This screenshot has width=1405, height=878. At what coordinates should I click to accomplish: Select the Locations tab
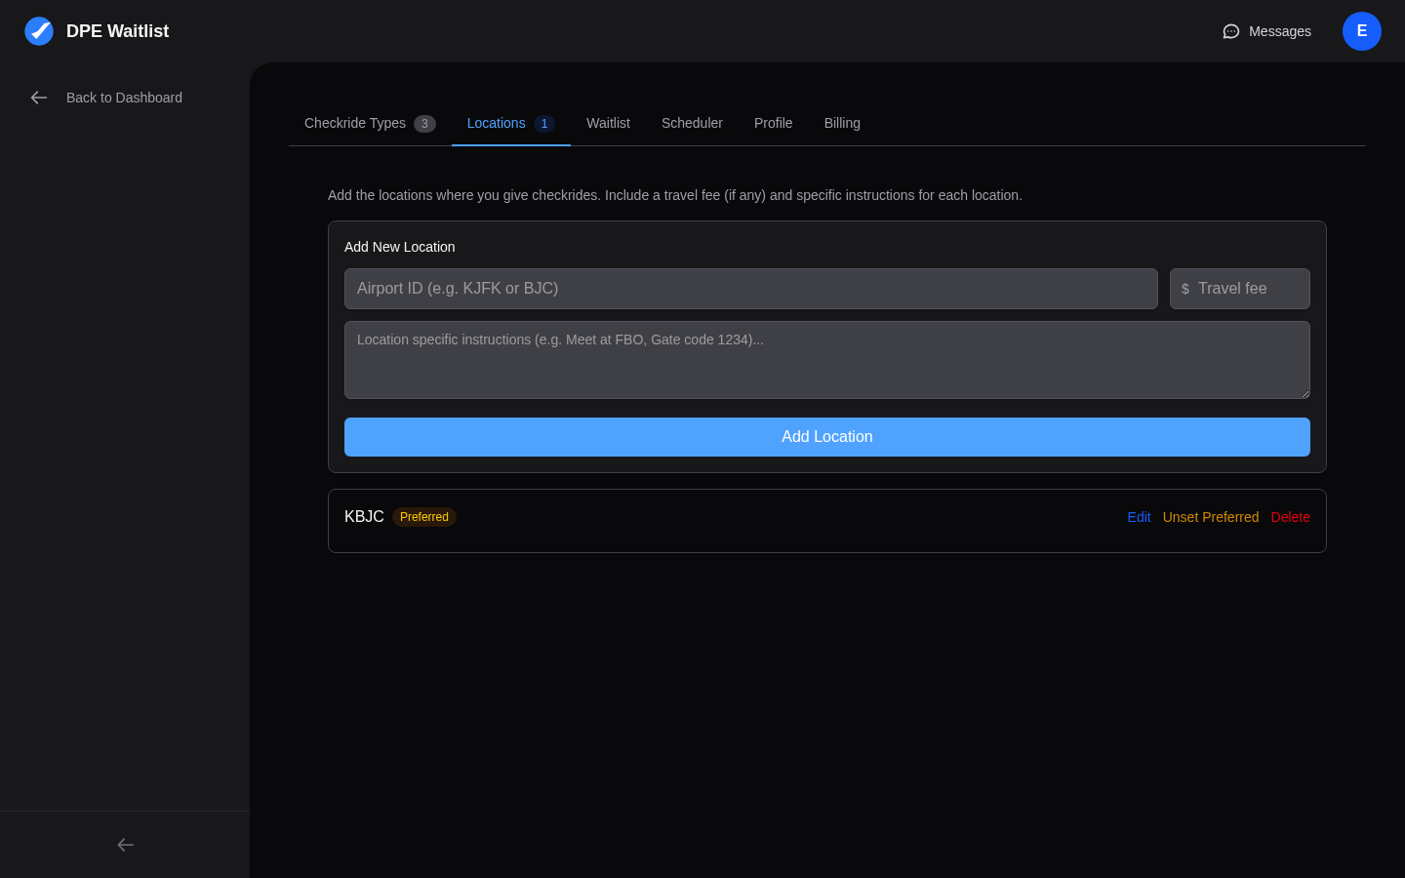[x=497, y=123]
